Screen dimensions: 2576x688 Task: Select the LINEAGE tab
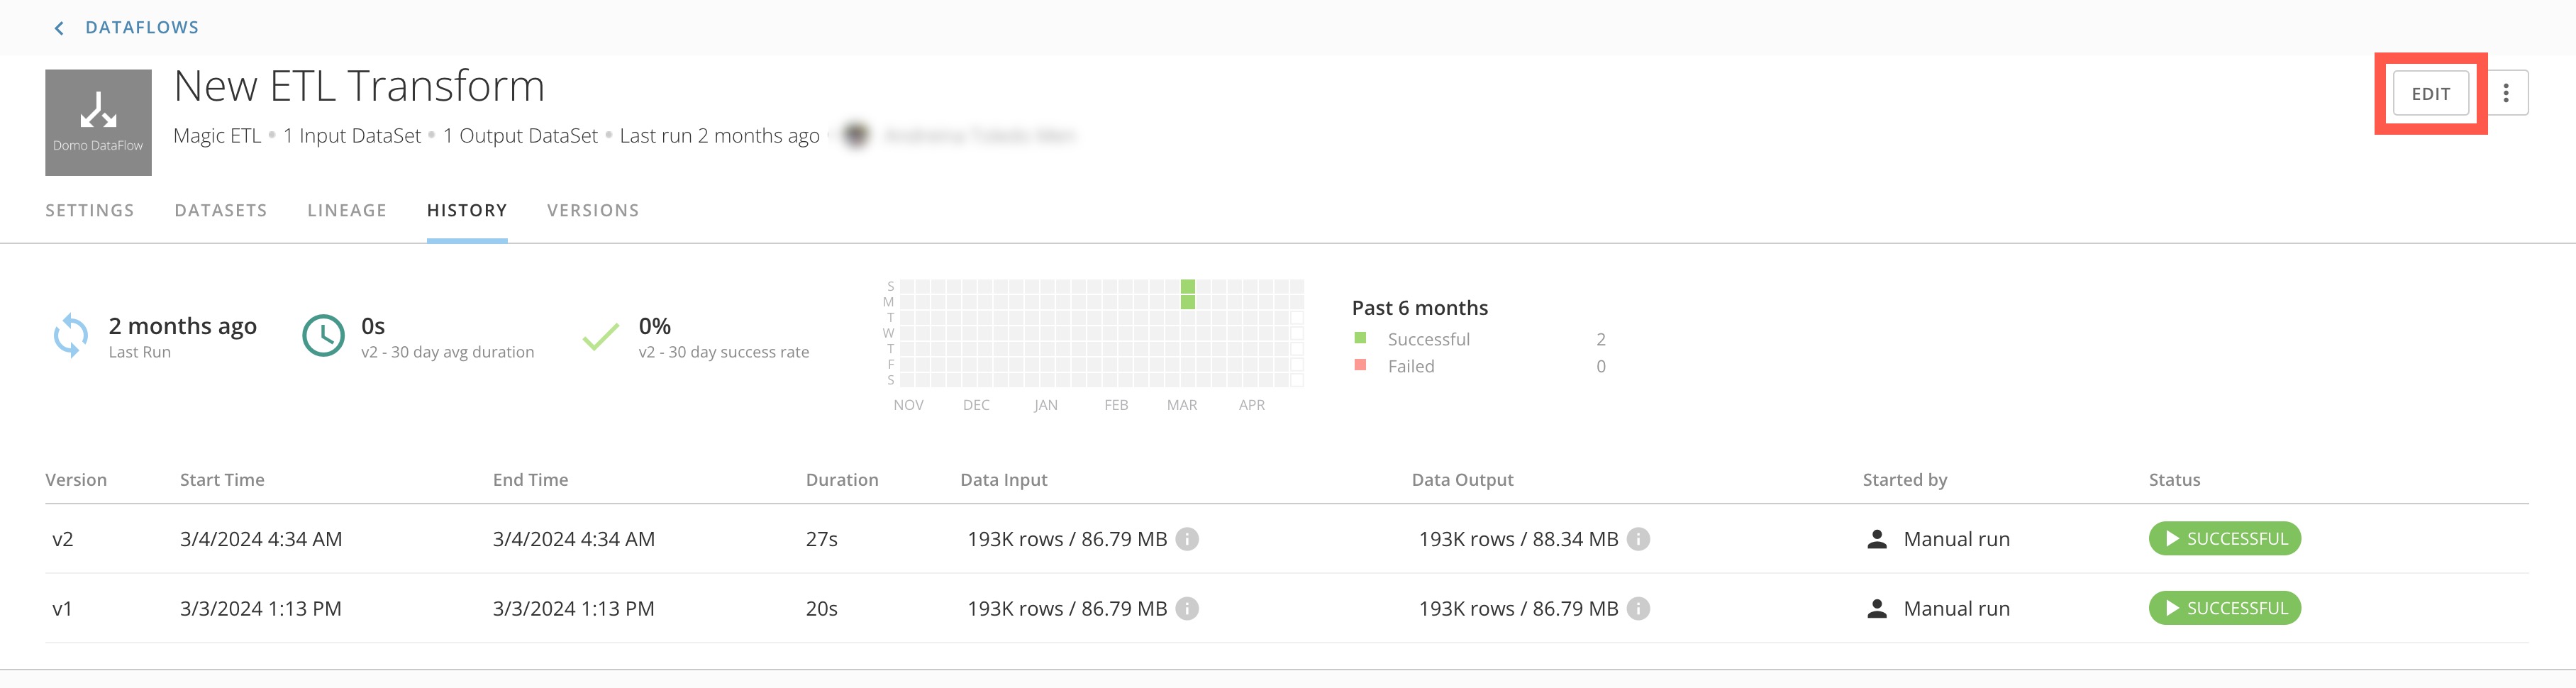pos(346,210)
